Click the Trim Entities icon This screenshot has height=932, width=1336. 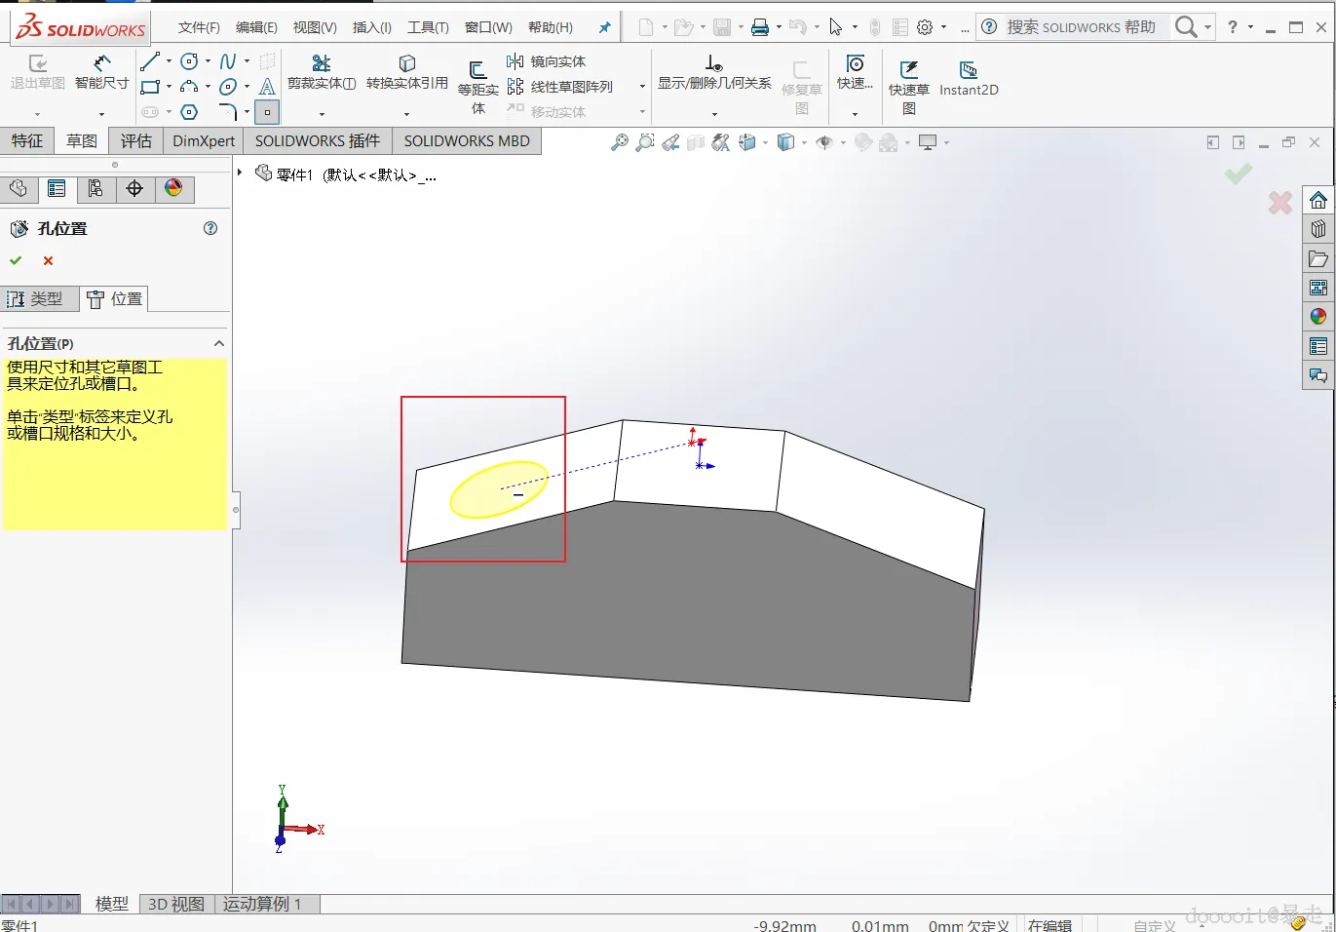321,71
